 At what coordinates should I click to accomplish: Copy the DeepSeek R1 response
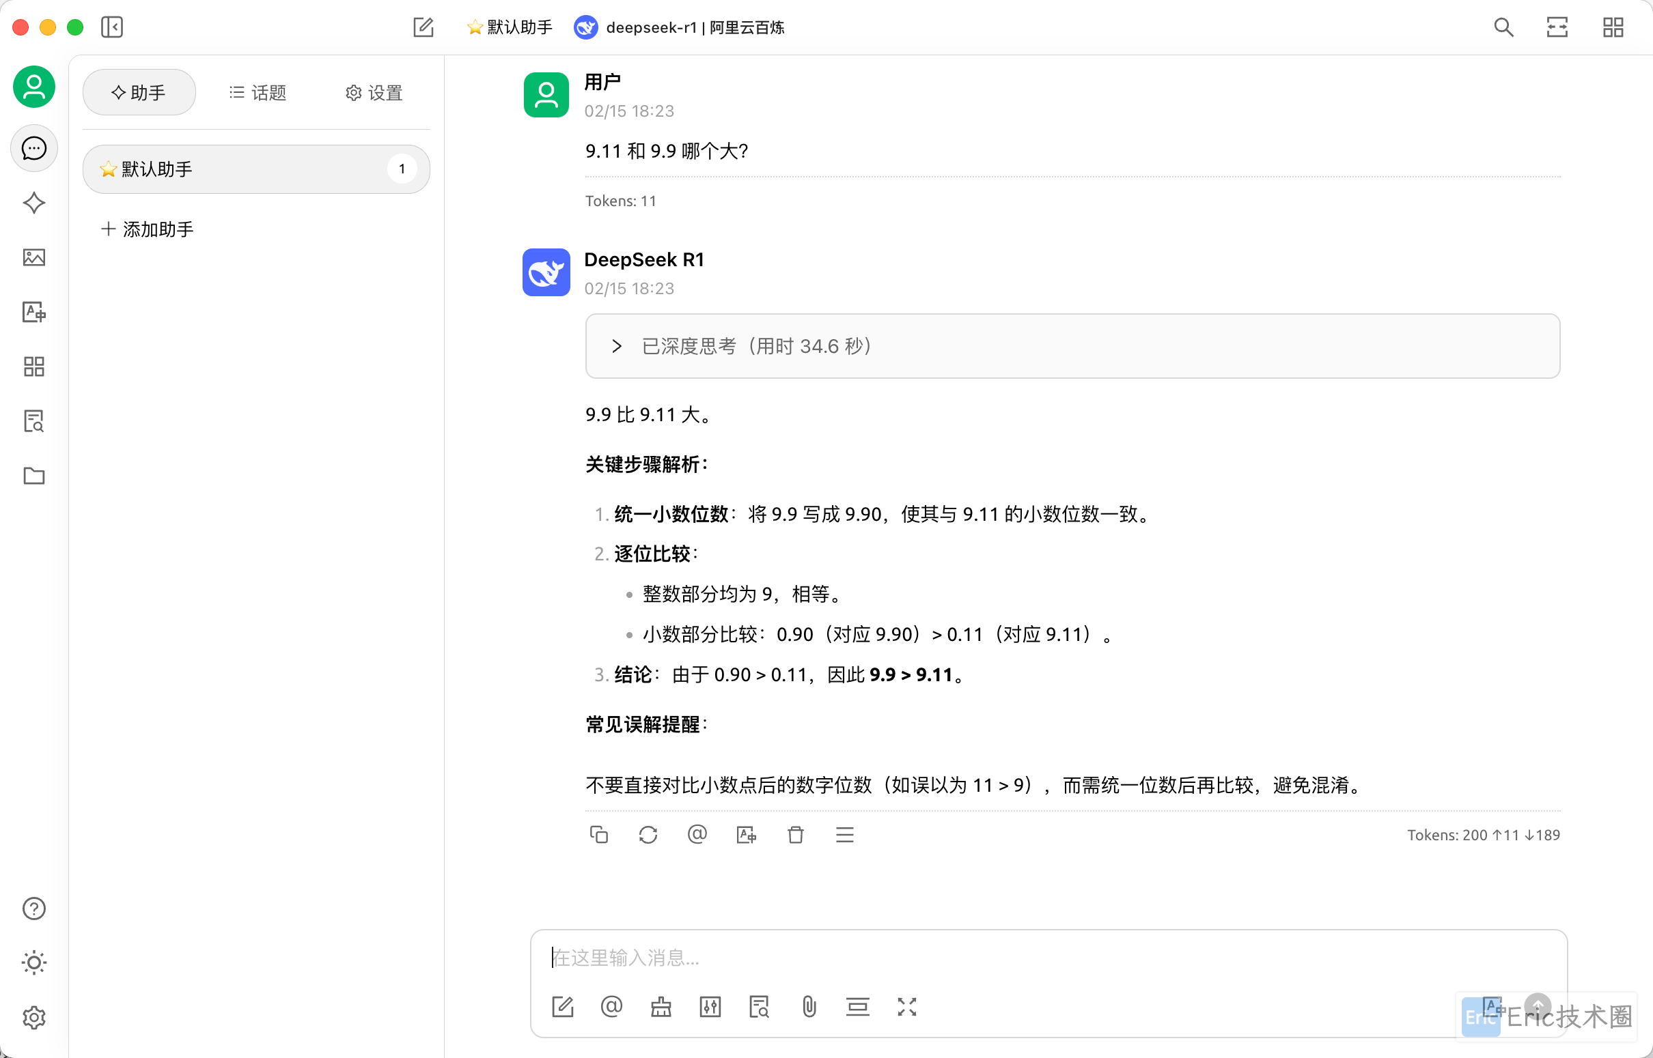click(x=598, y=835)
